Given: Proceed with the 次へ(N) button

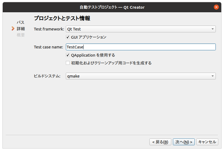Looking at the screenshot, I should click(x=184, y=142).
